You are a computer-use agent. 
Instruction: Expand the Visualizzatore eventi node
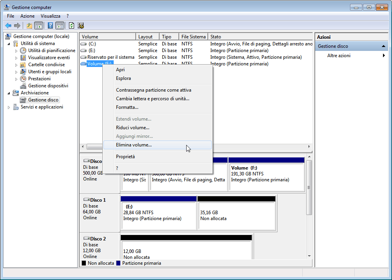coord(16,58)
